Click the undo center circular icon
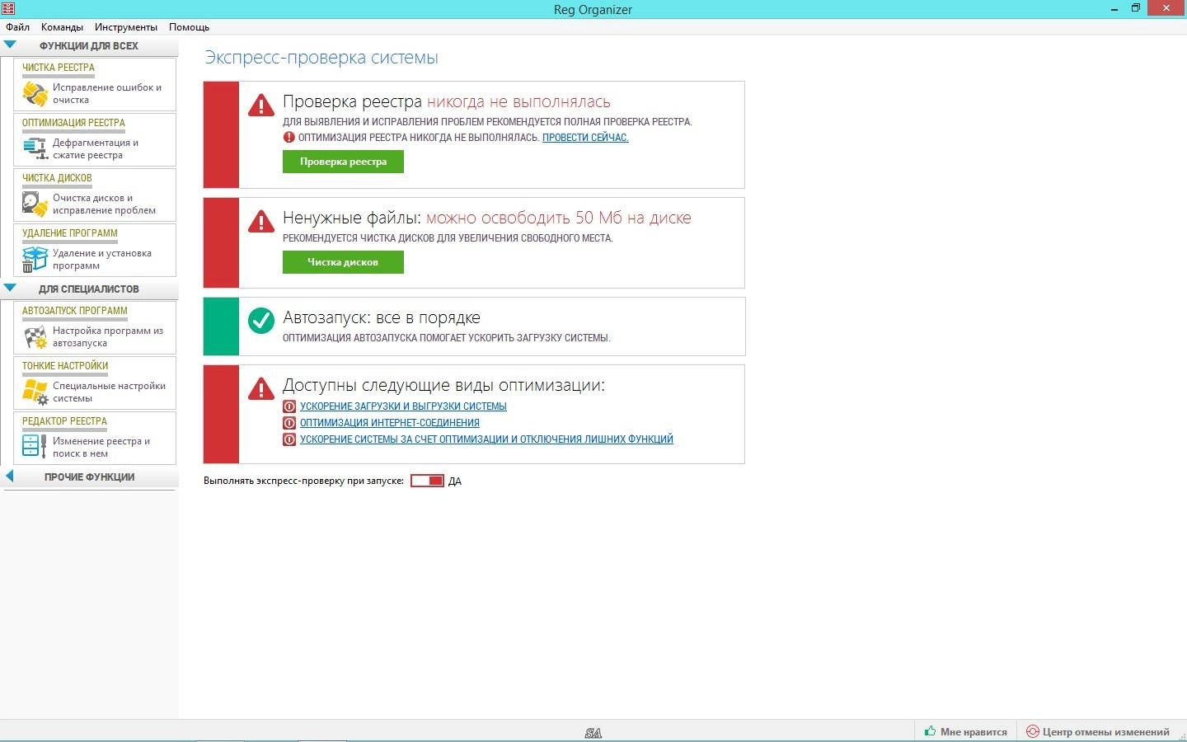The height and width of the screenshot is (742, 1187). 1032,731
